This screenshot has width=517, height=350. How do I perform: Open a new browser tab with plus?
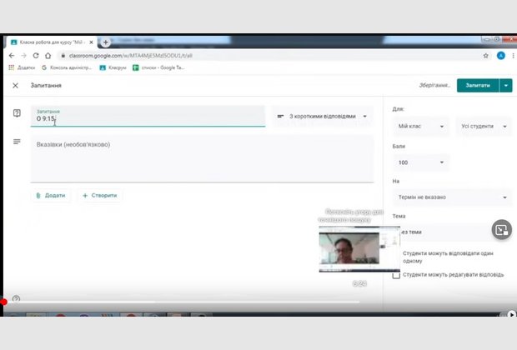click(106, 42)
